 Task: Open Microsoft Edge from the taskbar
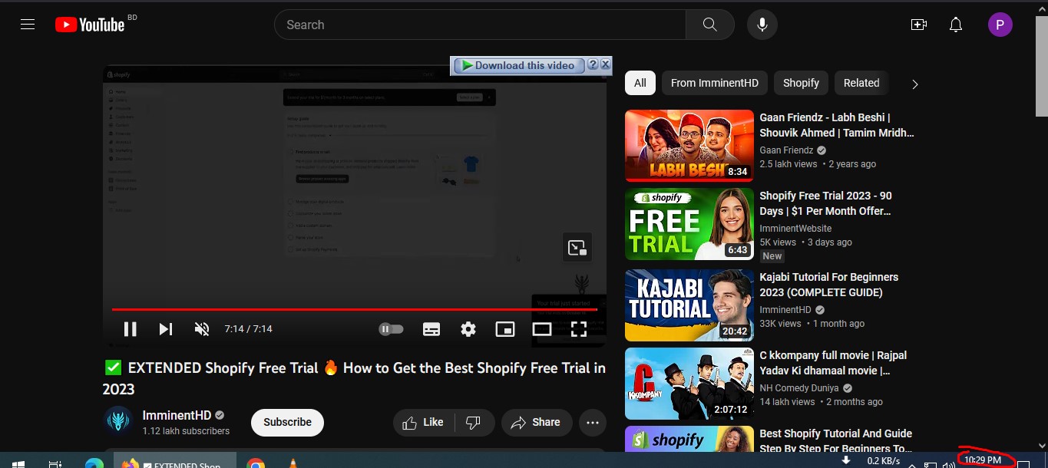coord(94,464)
